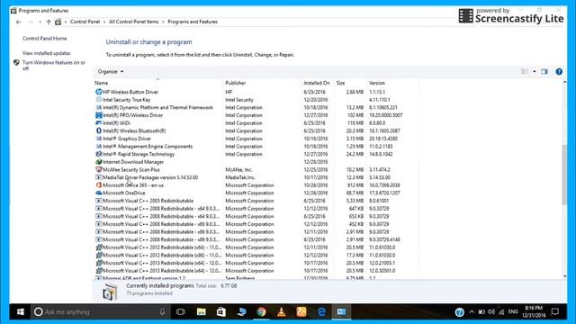Click the volume icon in system tray
576x324 pixels.
(491, 312)
